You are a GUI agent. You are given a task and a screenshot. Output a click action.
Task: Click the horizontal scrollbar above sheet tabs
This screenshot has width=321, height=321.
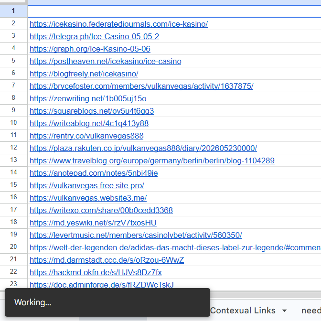tap(265, 295)
